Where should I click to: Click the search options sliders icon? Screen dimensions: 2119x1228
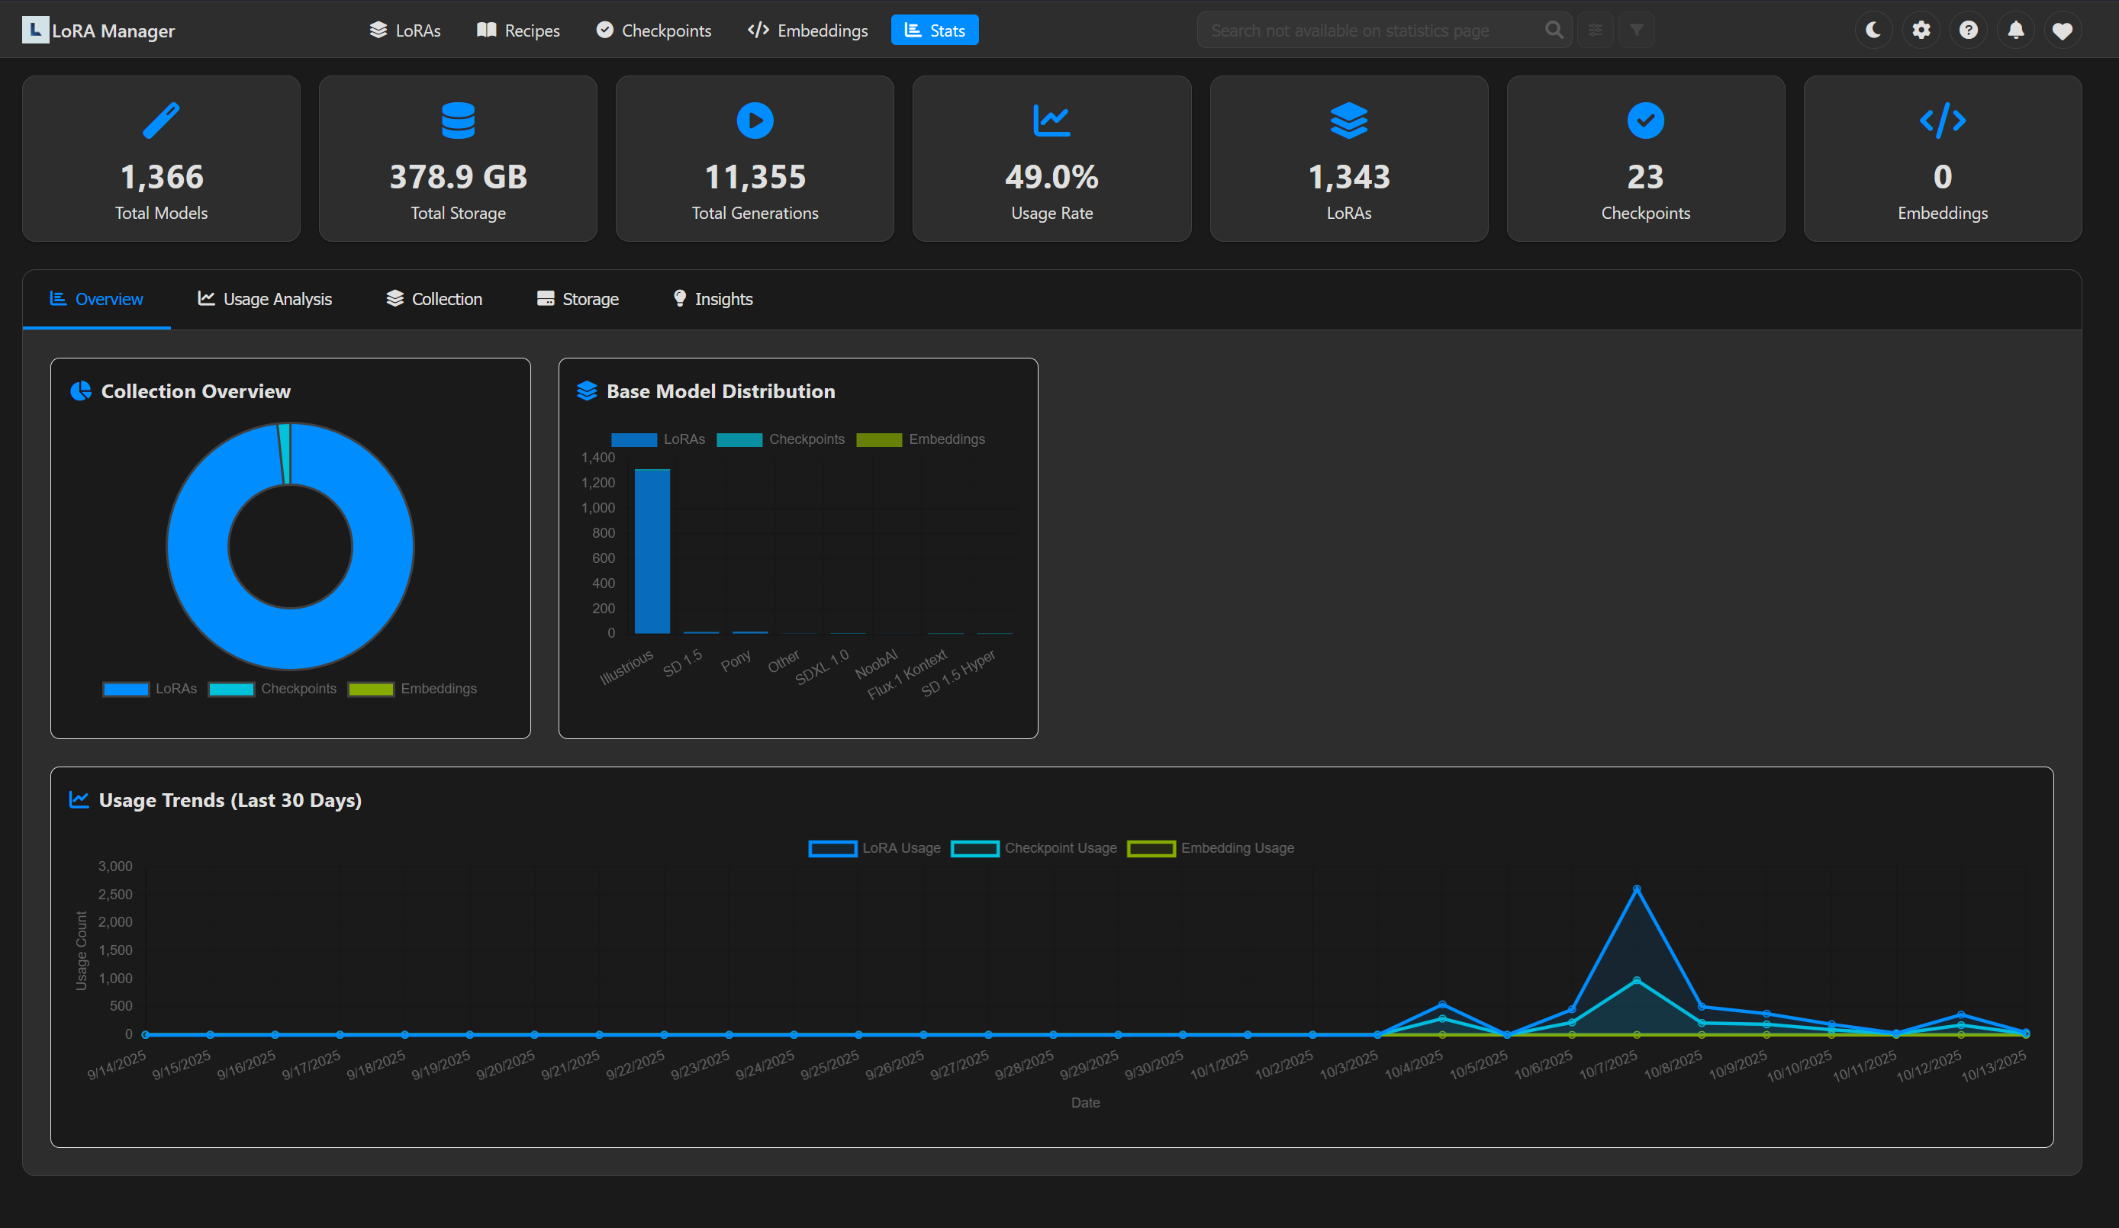pyautogui.click(x=1595, y=31)
